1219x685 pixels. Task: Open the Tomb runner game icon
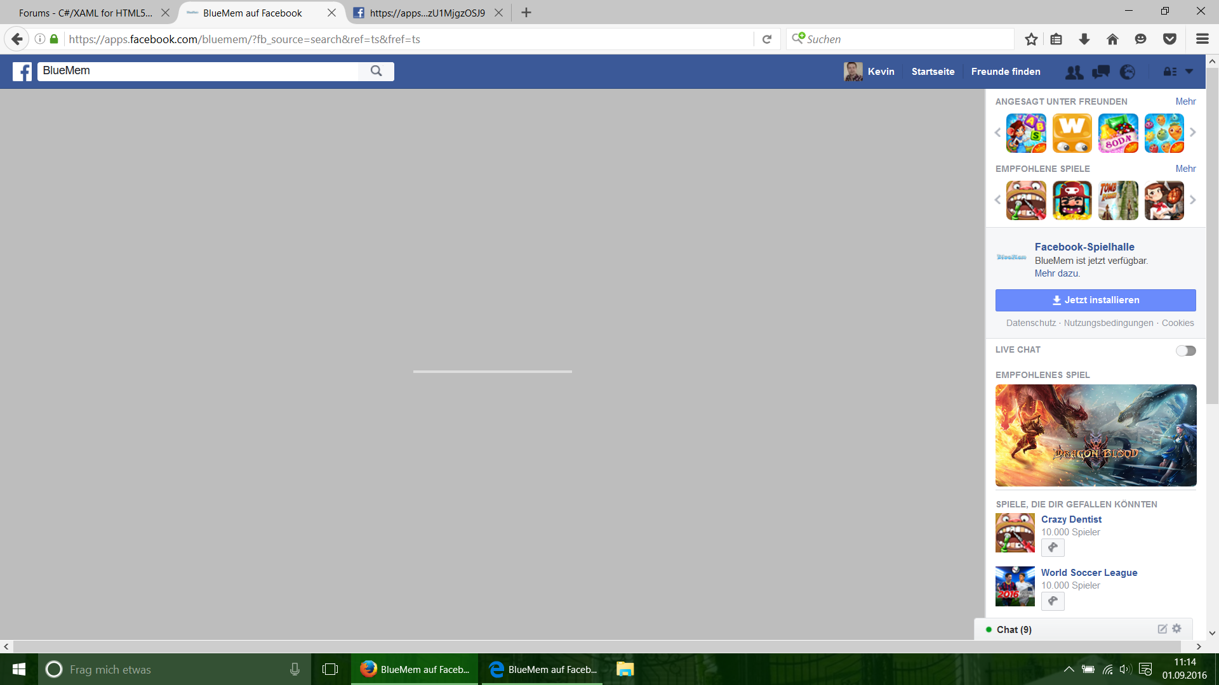(1118, 200)
